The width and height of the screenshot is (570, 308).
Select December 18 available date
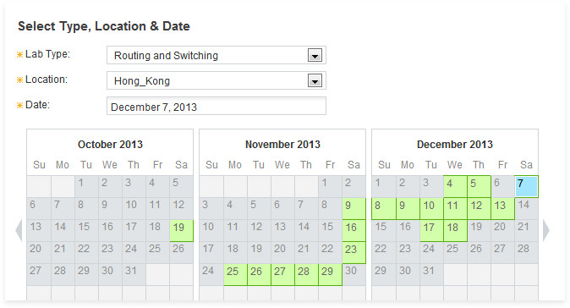pyautogui.click(x=455, y=230)
